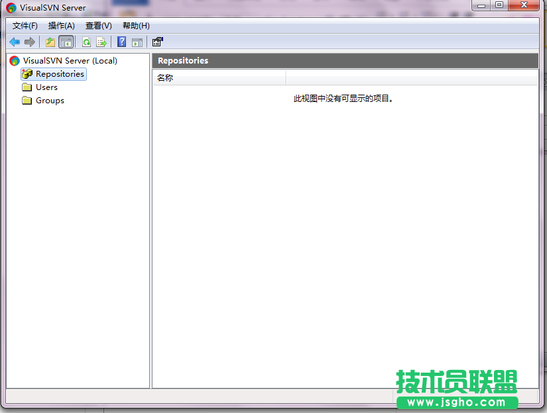Click the green Refresh icon

(x=86, y=42)
